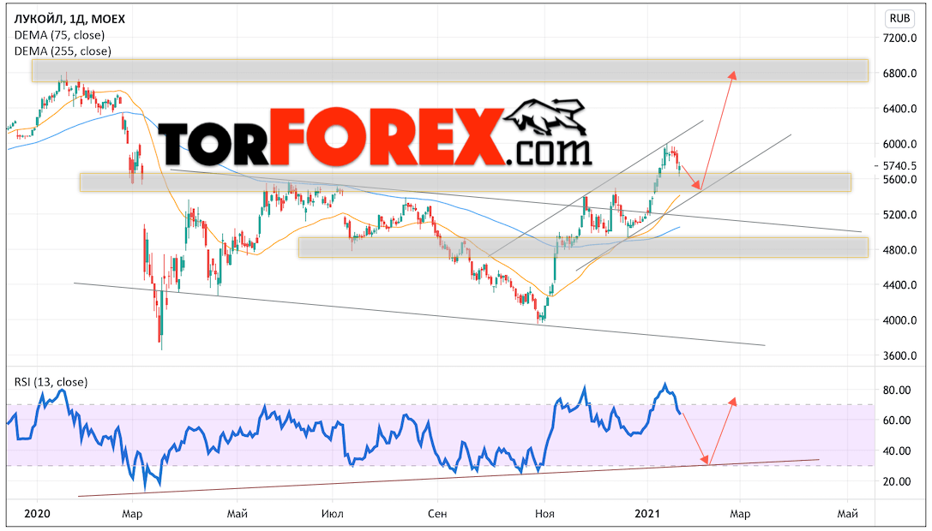The height and width of the screenshot is (531, 932).
Task: Click the Сен date axis label
Action: [437, 513]
